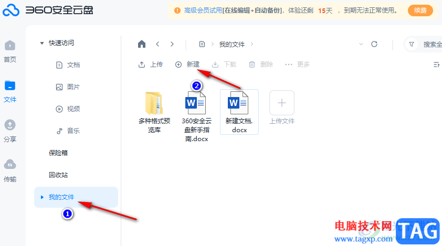This screenshot has width=442, height=246.
Task: Go to root via home icon
Action: (142, 44)
